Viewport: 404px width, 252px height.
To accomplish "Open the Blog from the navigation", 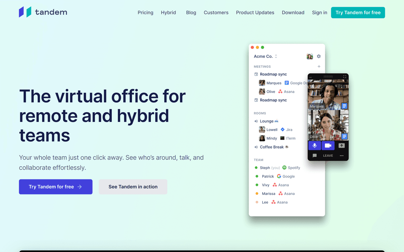I will point(191,12).
